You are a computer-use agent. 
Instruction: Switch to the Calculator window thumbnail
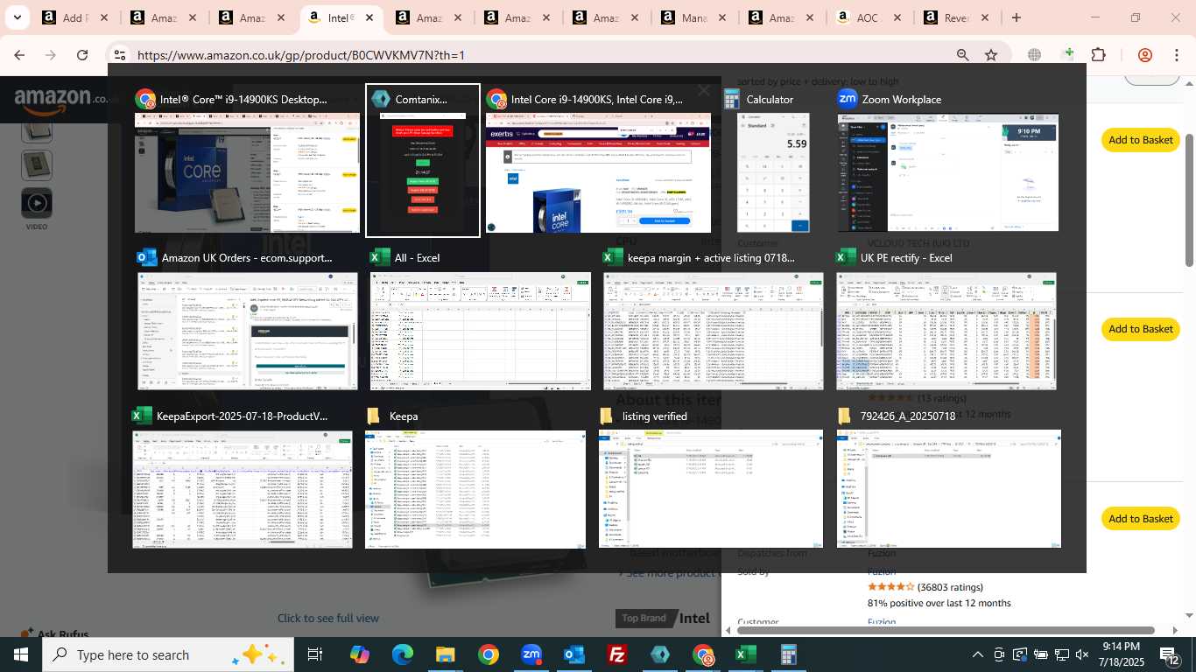774,161
